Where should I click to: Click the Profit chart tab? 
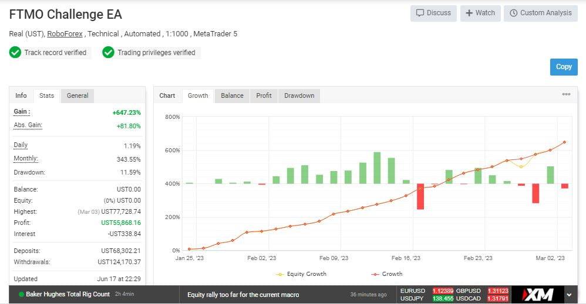point(264,95)
